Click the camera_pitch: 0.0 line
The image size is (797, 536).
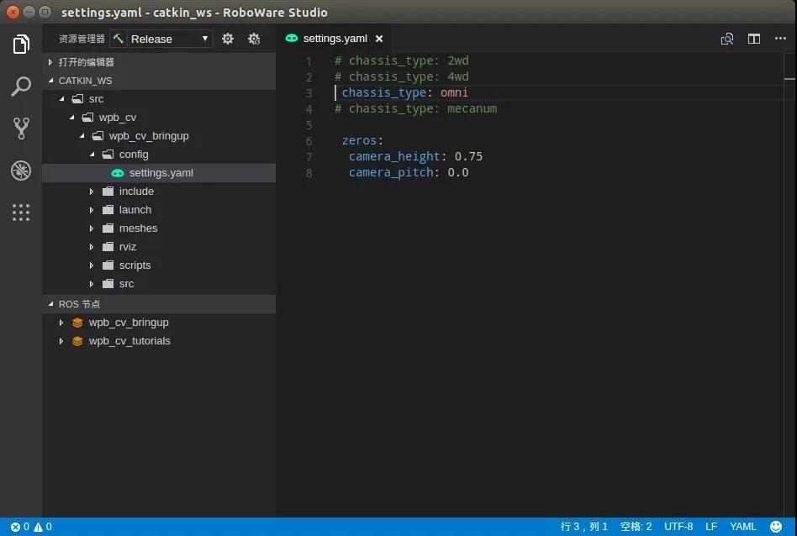[408, 173]
